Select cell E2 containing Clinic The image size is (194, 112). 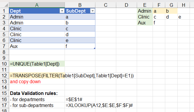[145, 17]
